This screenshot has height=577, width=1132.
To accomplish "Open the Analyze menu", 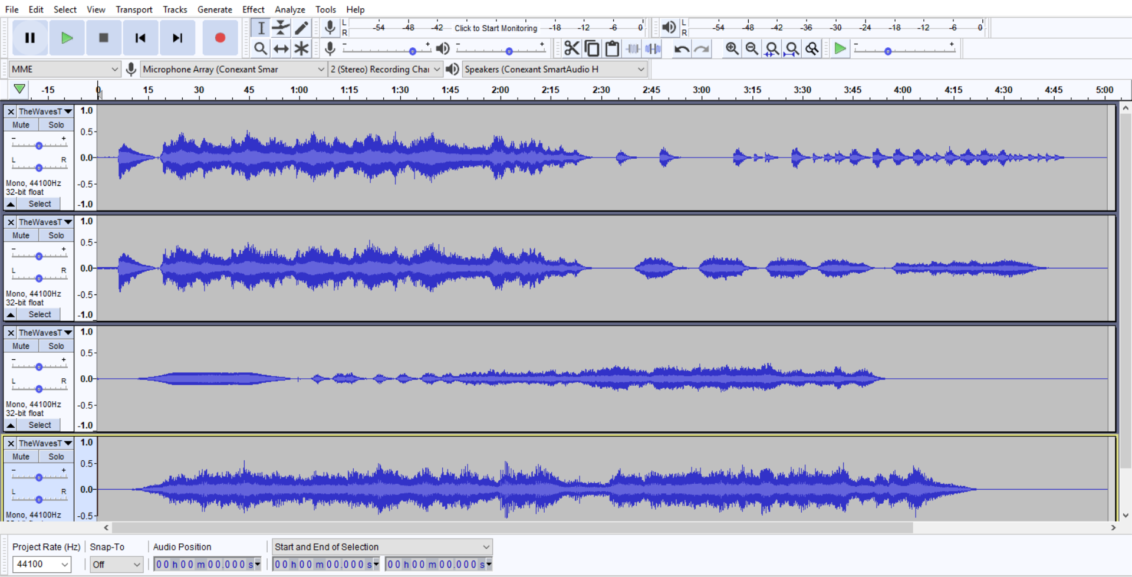I will point(289,9).
